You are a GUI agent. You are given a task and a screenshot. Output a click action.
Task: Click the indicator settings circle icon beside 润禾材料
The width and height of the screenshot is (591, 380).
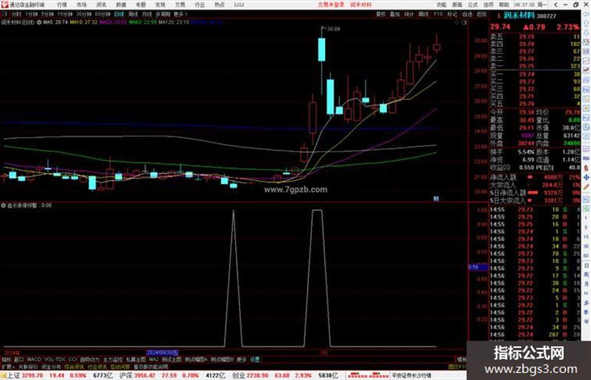39,22
